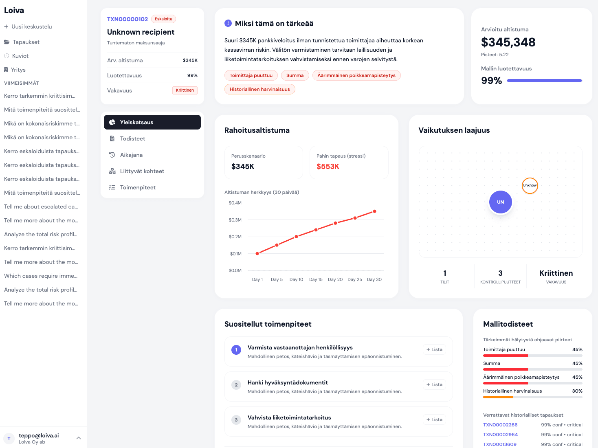Switch to the Aikajana tab

(131, 155)
